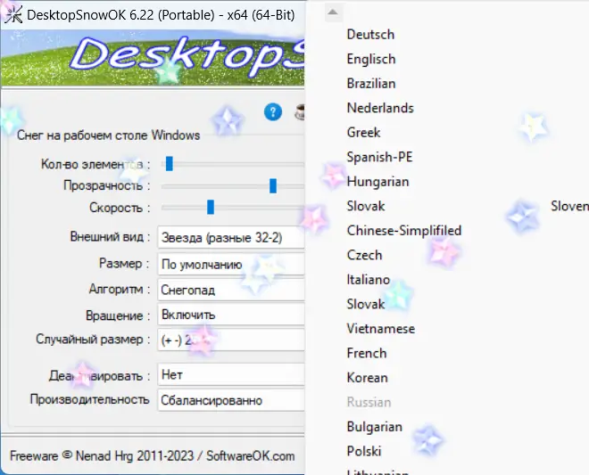Screen dimensions: 589x475
Task: Click the greyed Russian language entry
Action: (x=369, y=402)
